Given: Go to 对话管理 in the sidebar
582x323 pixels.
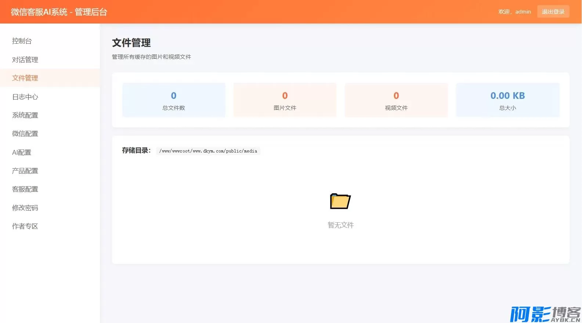Looking at the screenshot, I should 25,60.
